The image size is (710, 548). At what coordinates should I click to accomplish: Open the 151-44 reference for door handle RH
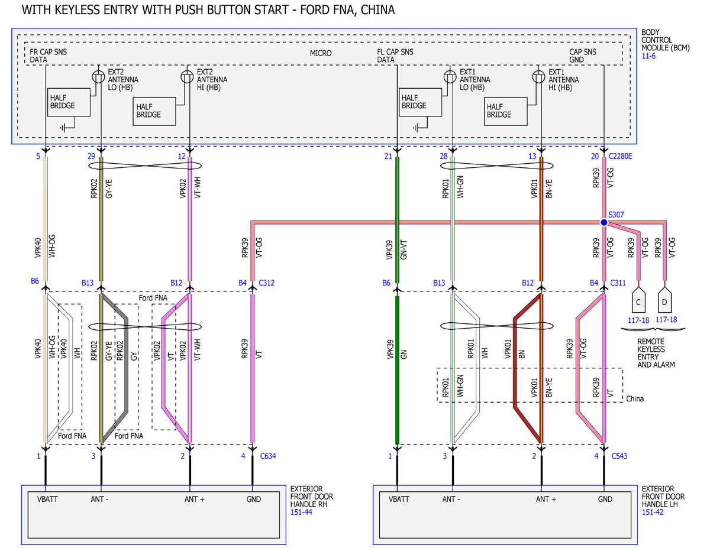301,512
